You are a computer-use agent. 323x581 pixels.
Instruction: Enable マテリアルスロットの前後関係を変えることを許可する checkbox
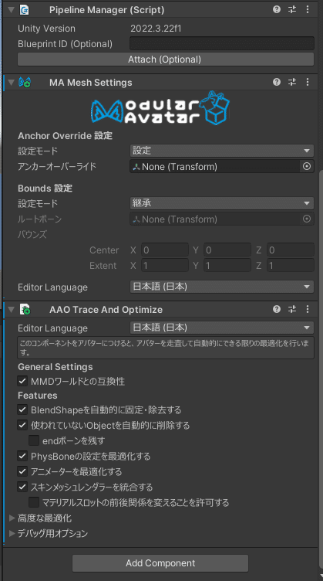pos(34,502)
